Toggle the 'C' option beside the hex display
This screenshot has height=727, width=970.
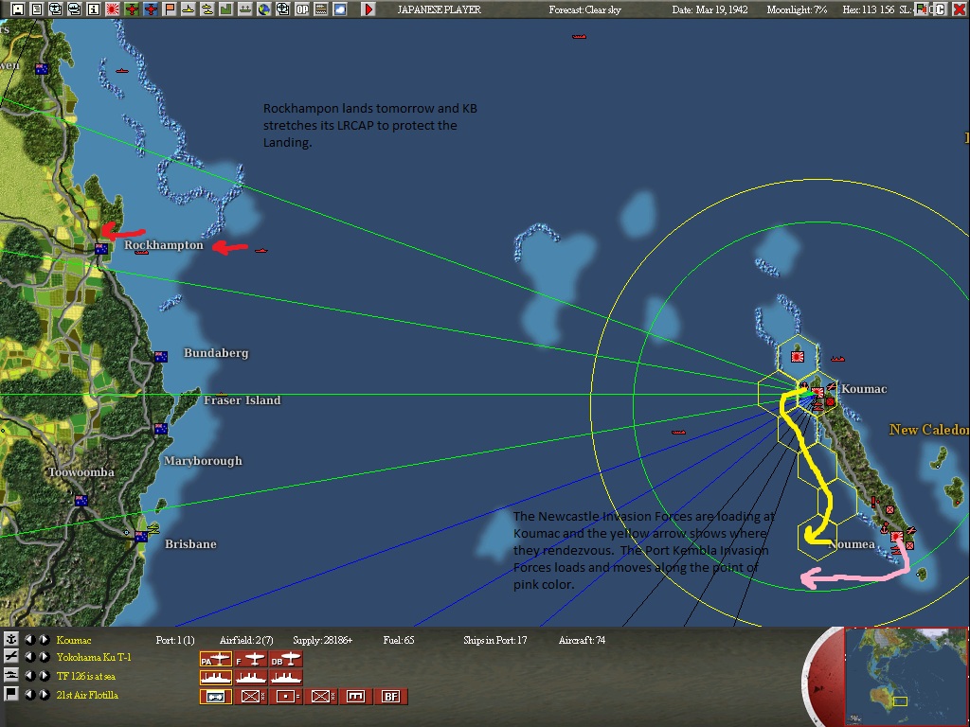coord(940,9)
